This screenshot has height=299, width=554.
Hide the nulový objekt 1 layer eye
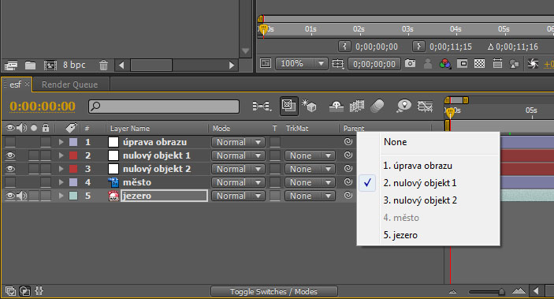tap(10, 155)
